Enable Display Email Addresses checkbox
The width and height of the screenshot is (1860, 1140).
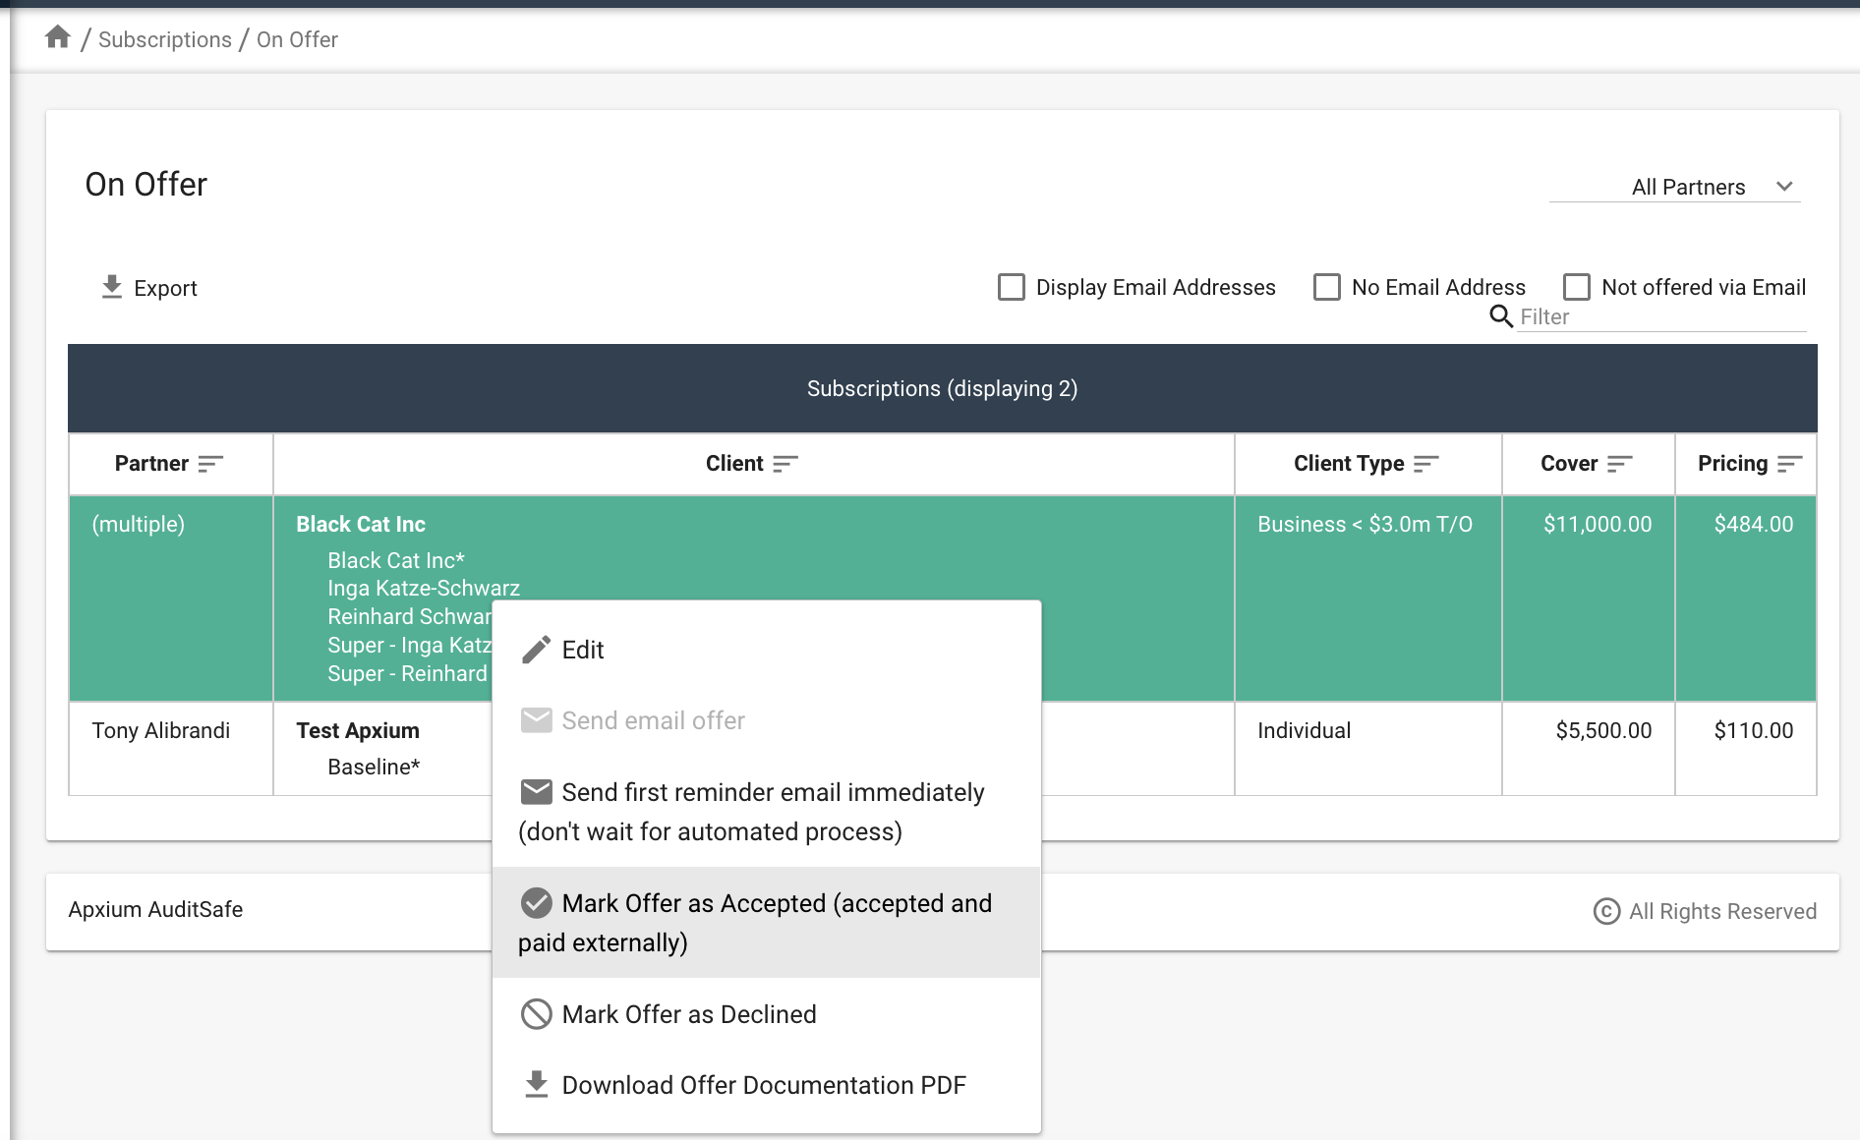(1012, 287)
